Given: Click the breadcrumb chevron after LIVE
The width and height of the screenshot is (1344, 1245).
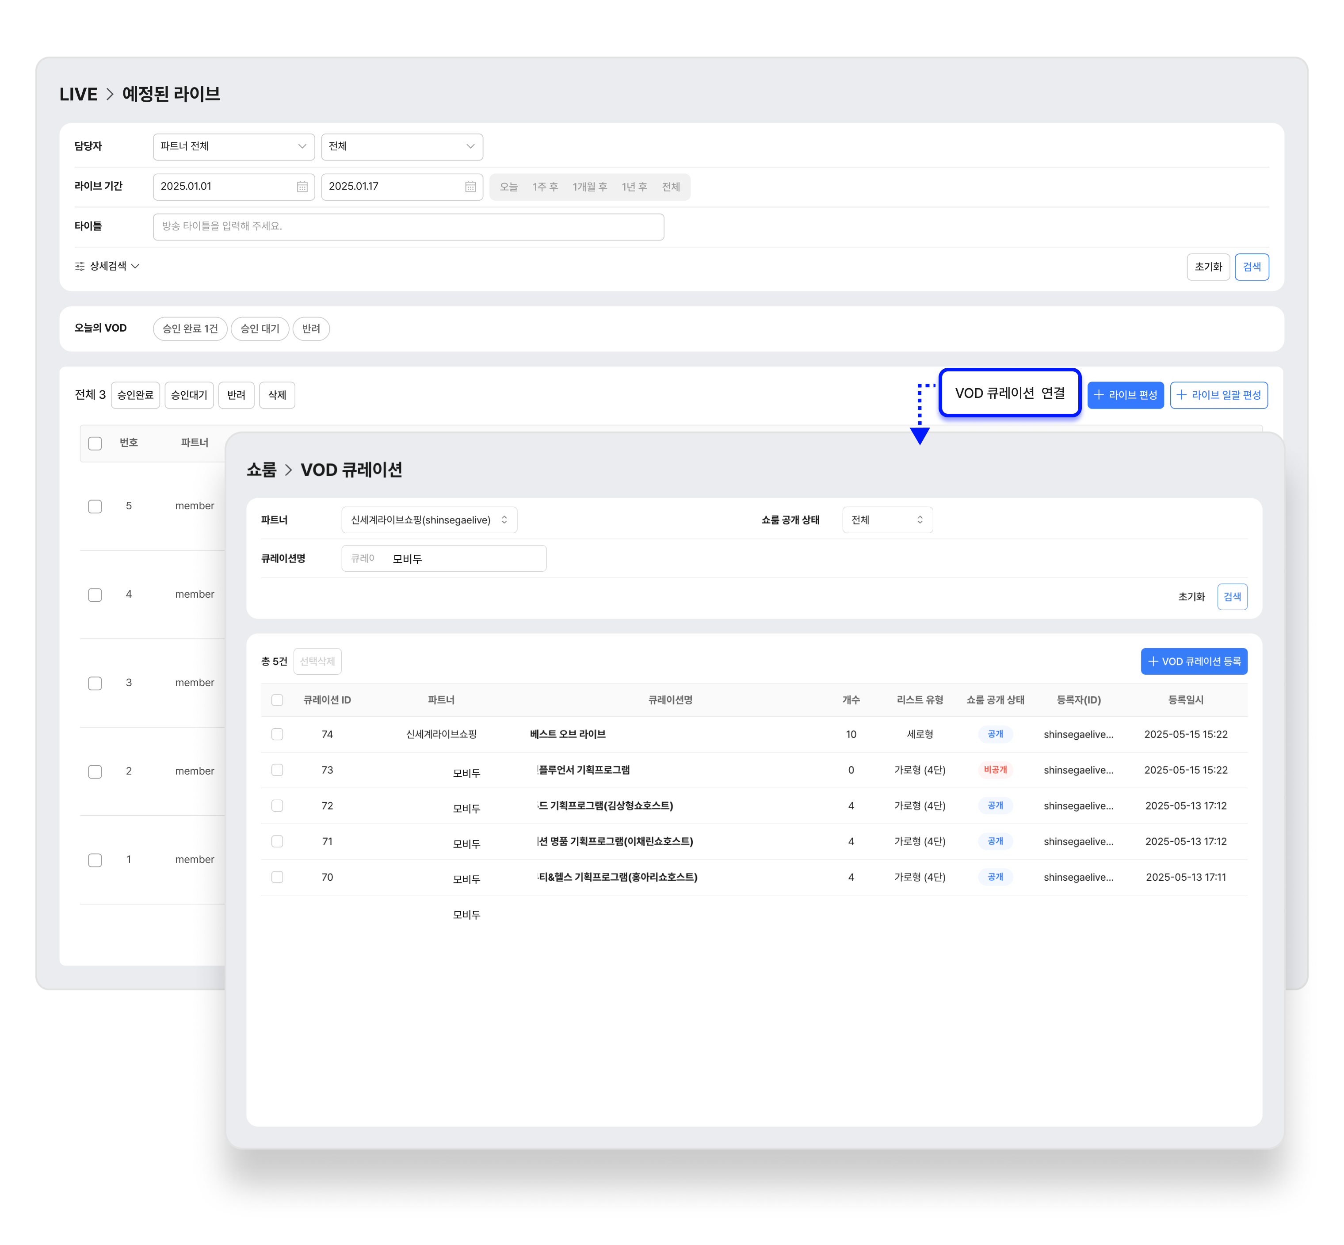Looking at the screenshot, I should [110, 94].
